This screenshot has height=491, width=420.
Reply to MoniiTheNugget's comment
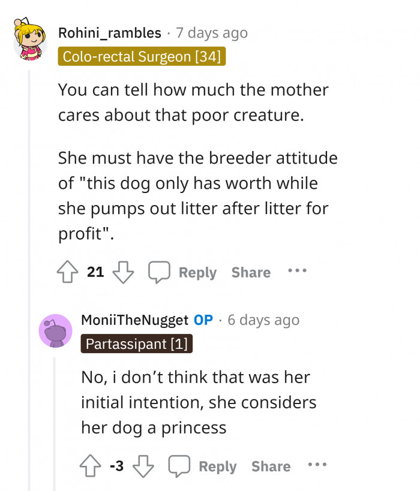(217, 466)
